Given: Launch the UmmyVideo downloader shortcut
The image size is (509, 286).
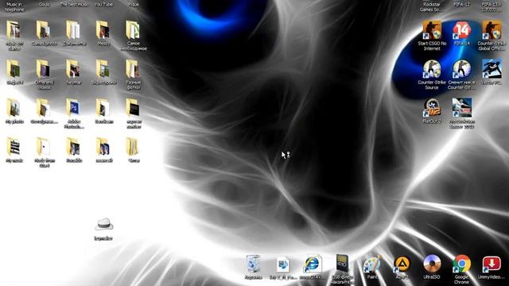Looking at the screenshot, I should click(492, 267).
